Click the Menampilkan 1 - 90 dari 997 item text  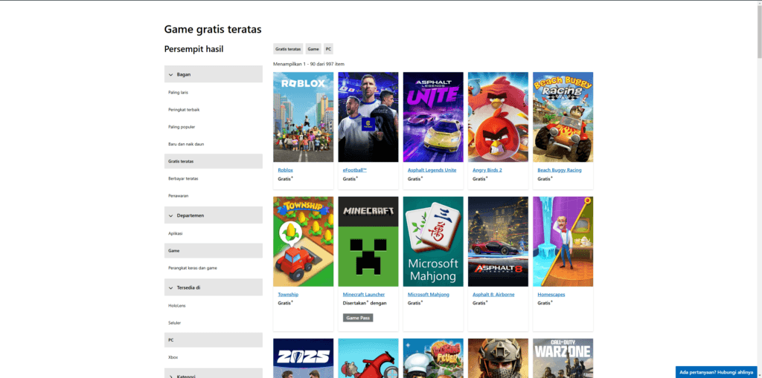coord(309,64)
